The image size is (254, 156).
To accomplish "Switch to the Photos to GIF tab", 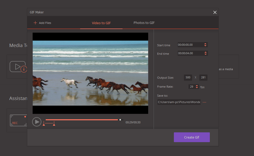I will 144,23.
